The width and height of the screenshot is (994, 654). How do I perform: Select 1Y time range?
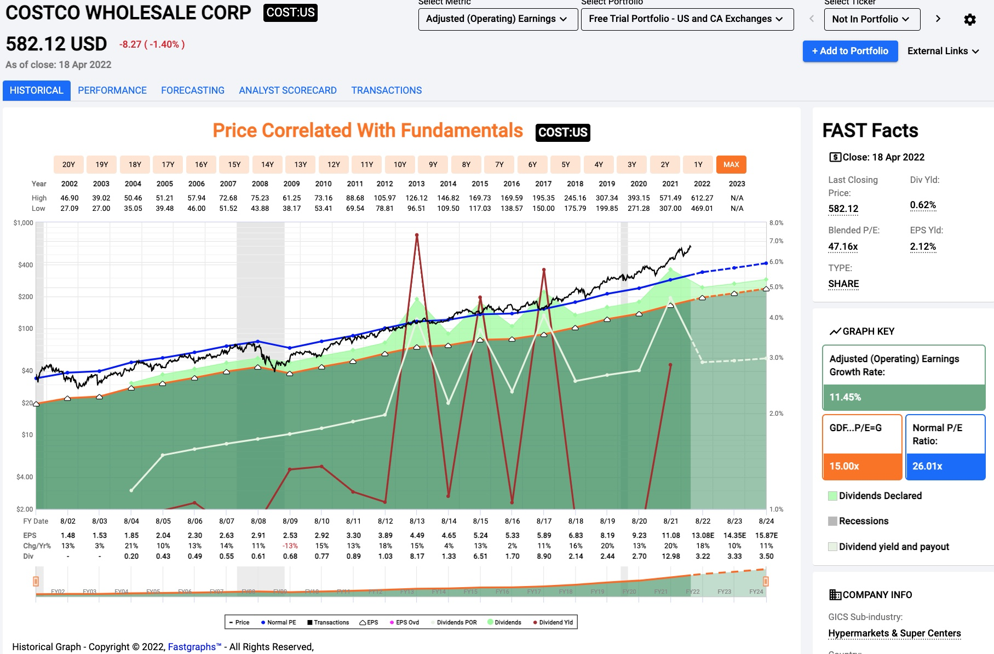click(698, 164)
